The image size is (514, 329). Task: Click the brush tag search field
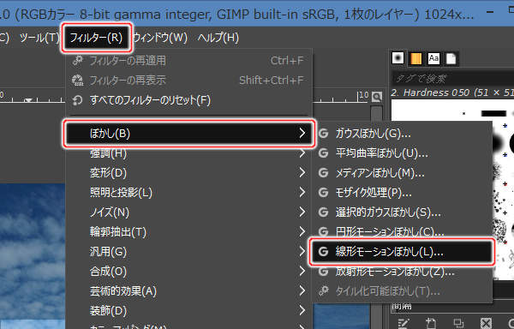pyautogui.click(x=452, y=78)
